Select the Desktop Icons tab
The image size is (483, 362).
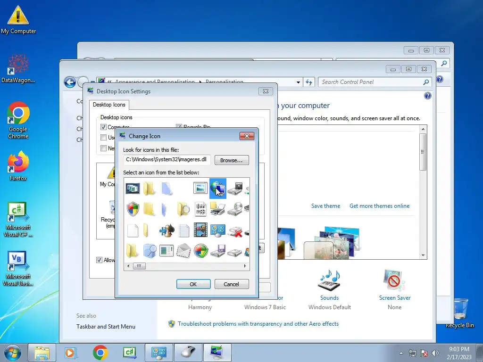click(109, 105)
